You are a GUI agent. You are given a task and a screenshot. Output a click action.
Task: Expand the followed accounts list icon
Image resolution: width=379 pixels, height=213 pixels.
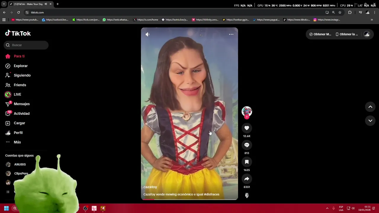pos(8,192)
